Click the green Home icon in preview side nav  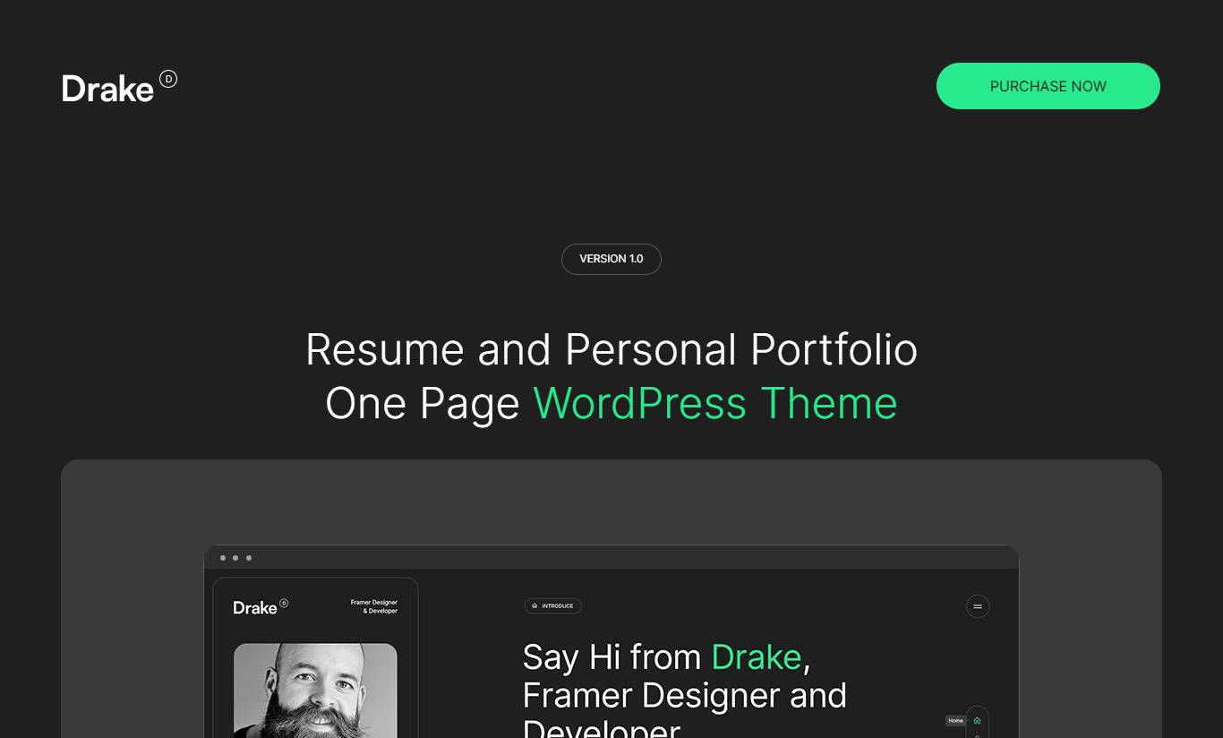click(977, 720)
